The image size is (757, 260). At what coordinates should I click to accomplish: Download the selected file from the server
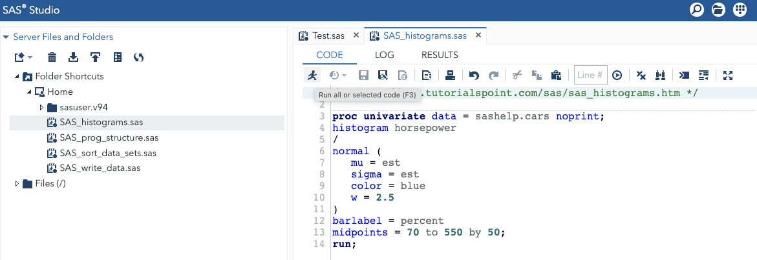pyautogui.click(x=73, y=57)
